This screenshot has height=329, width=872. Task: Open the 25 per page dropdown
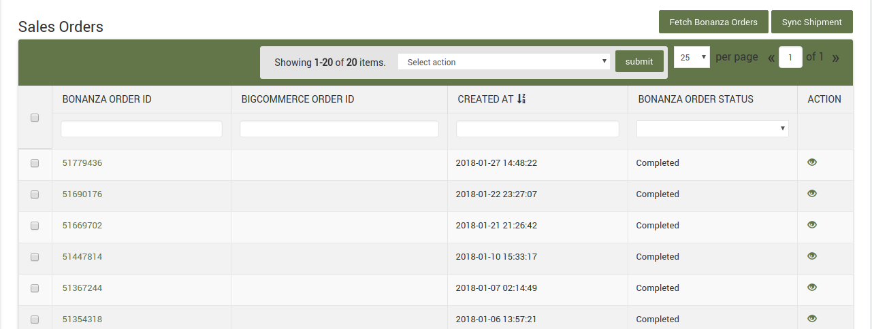tap(692, 58)
